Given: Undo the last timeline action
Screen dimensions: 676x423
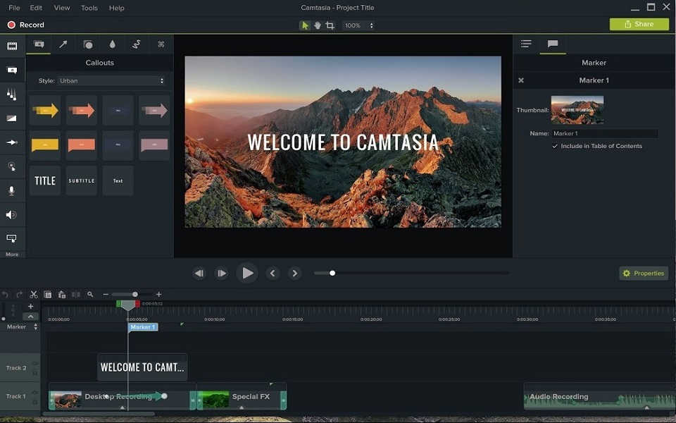Looking at the screenshot, I should pos(6,295).
